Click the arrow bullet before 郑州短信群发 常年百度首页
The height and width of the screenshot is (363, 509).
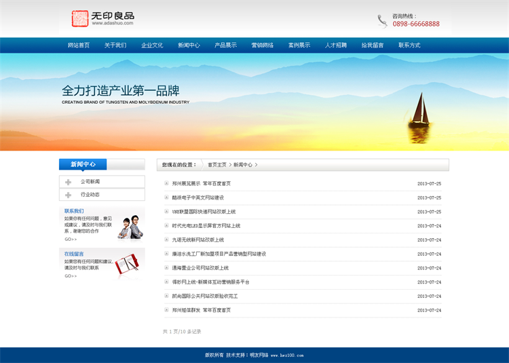(166, 310)
